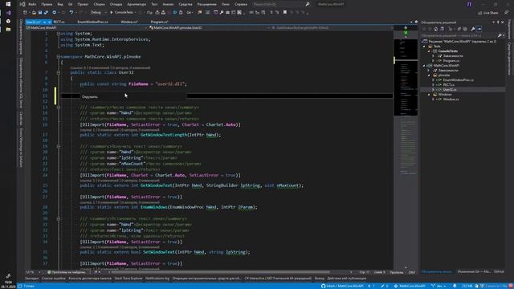This screenshot has height=289, width=514.
Task: Click the Save All toolbar icon
Action: tap(46, 13)
